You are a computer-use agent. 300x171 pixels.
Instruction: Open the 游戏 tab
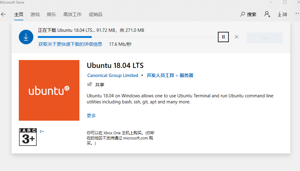pos(35,14)
